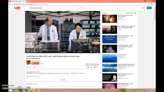The image size is (164, 92).
Task: Bookmark page with the star icon
Action: click(148, 4)
